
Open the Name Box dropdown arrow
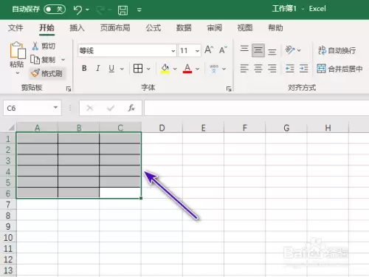[56, 108]
